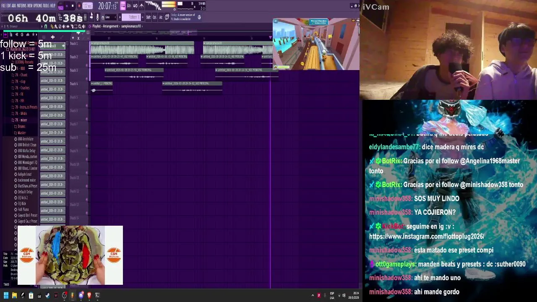Open the Line snap dropdown
This screenshot has width=537, height=302.
coord(111,17)
